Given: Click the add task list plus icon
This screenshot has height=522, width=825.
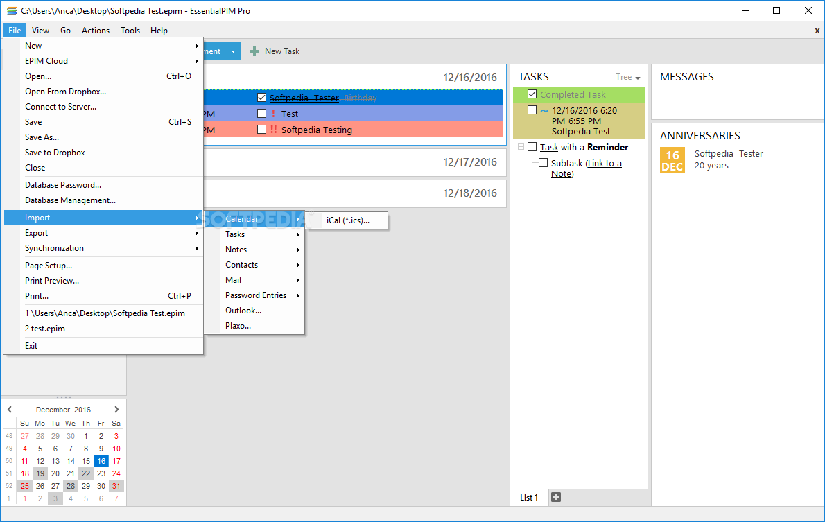Looking at the screenshot, I should 555,497.
